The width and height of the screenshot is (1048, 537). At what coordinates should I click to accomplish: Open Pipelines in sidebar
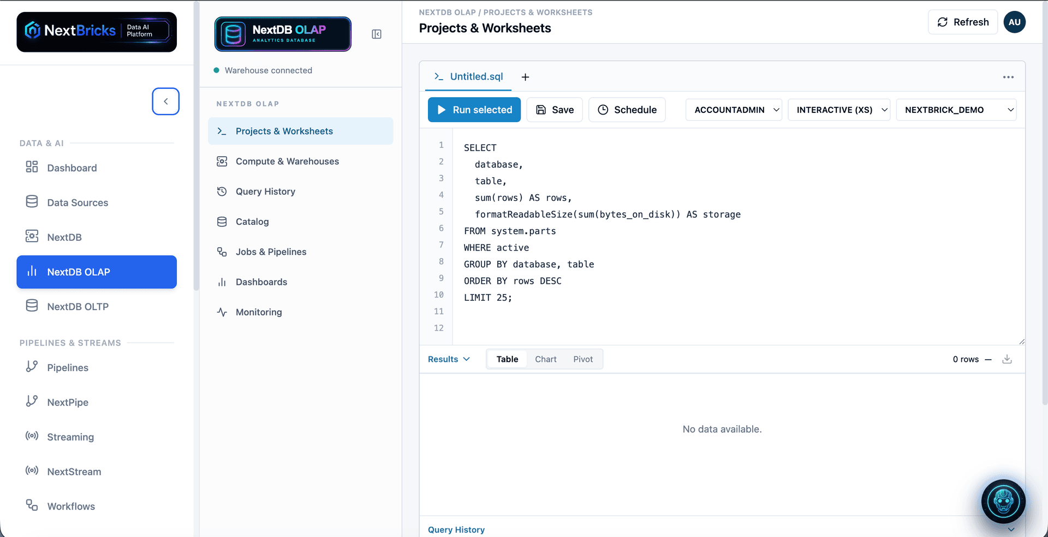click(97, 367)
